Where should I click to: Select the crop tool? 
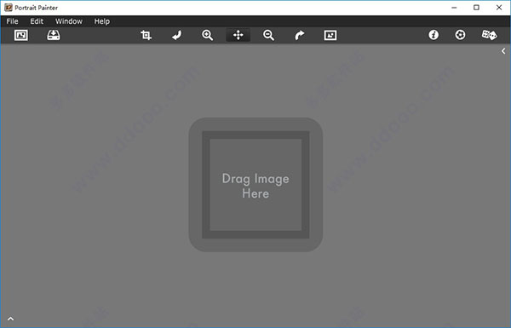146,35
